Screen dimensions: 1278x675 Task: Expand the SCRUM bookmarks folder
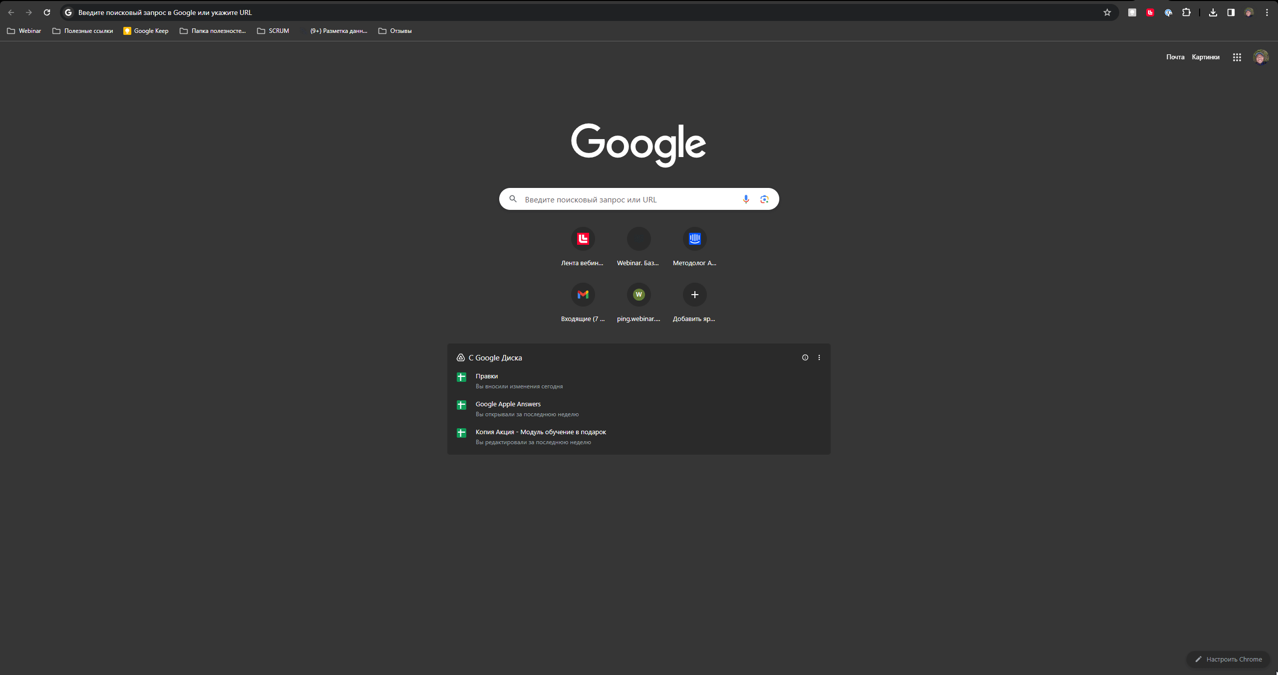273,31
